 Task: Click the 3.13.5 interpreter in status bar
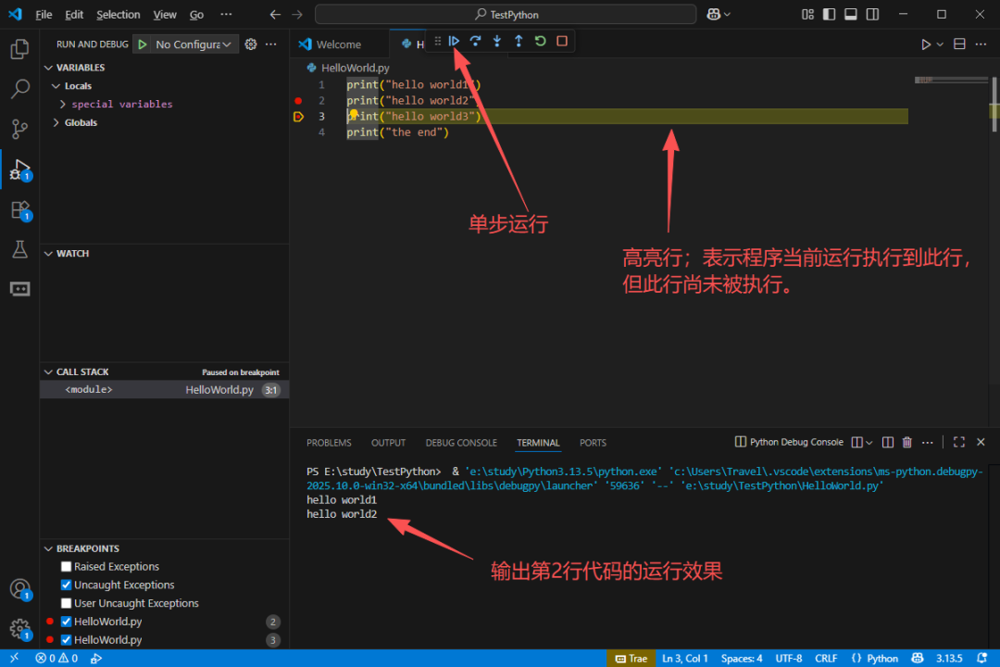pos(949,658)
